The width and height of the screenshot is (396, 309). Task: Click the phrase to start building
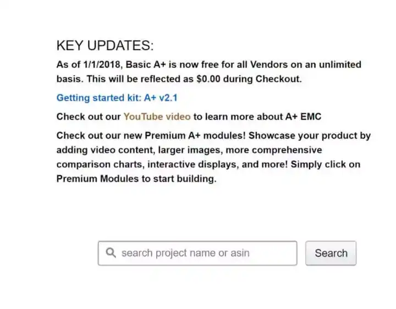179,179
